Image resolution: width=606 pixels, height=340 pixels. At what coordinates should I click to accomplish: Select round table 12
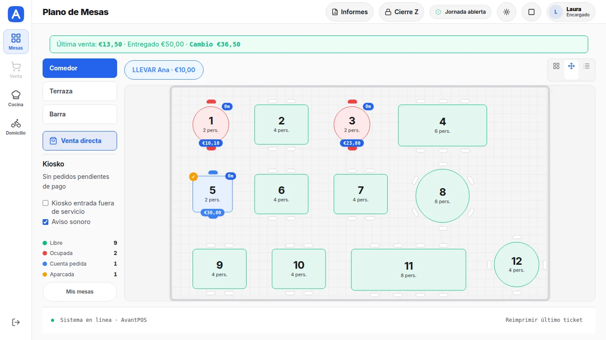[x=516, y=264]
